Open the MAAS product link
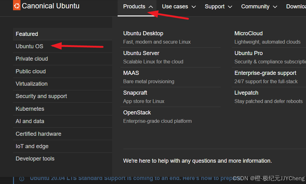Screen dimensions: 306x184 coord(131,73)
